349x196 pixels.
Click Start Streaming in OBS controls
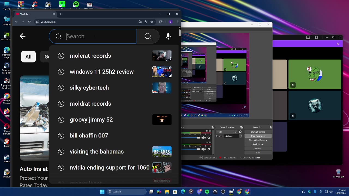coord(258,132)
